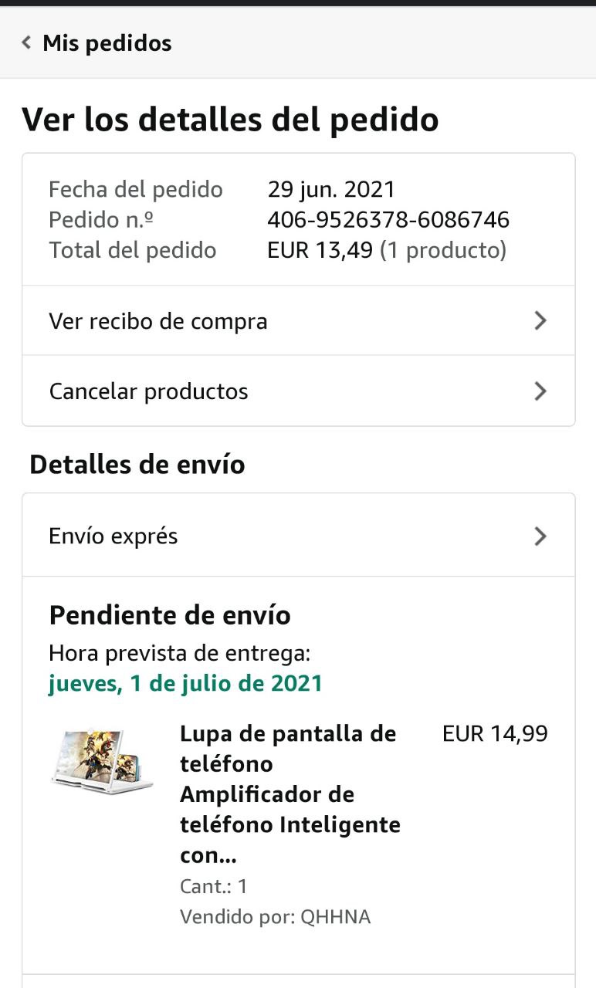The width and height of the screenshot is (596, 988).
Task: Click the Detalles de envío section heading
Action: pyautogui.click(x=137, y=465)
